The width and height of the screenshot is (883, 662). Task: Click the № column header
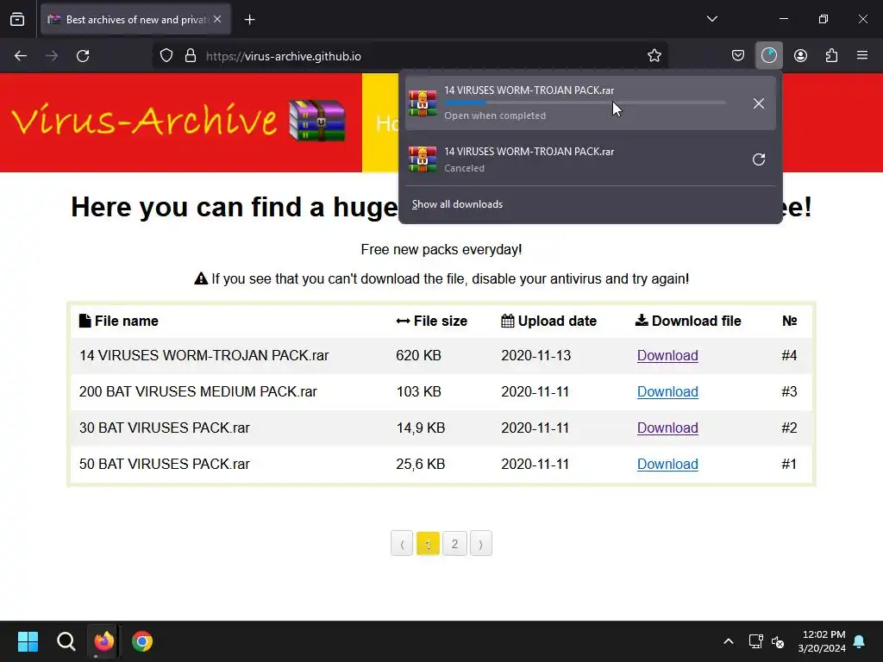pyautogui.click(x=789, y=321)
